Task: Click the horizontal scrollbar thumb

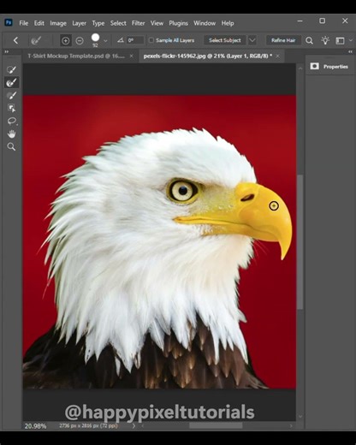Action: pyautogui.click(x=216, y=425)
